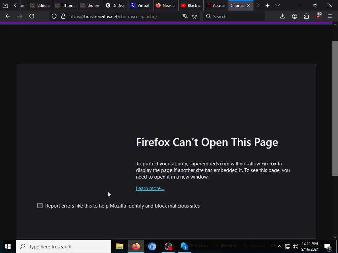The width and height of the screenshot is (338, 253).
Task: Switch to the New Ta tab
Action: (166, 5)
